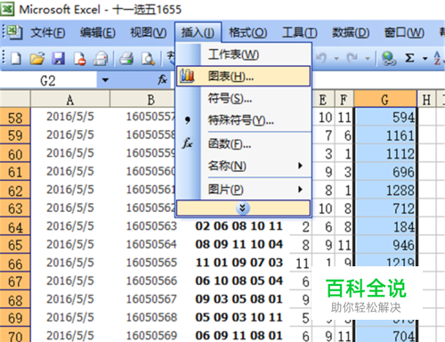Click the Excel workbook icon left of 文件 menu
This screenshot has height=342, width=445.
coord(14,32)
